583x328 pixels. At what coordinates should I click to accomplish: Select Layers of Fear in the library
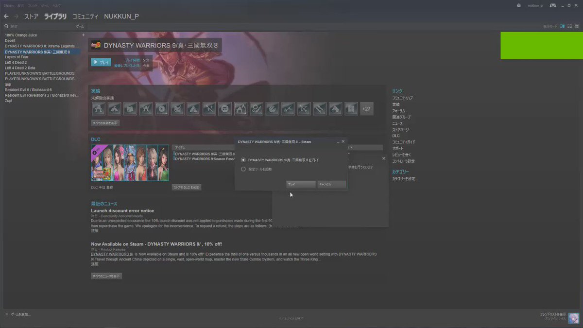pos(17,57)
